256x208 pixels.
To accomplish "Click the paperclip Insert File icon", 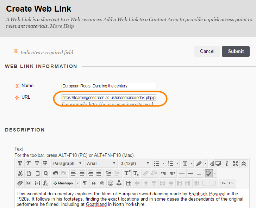I will [x=20, y=183].
